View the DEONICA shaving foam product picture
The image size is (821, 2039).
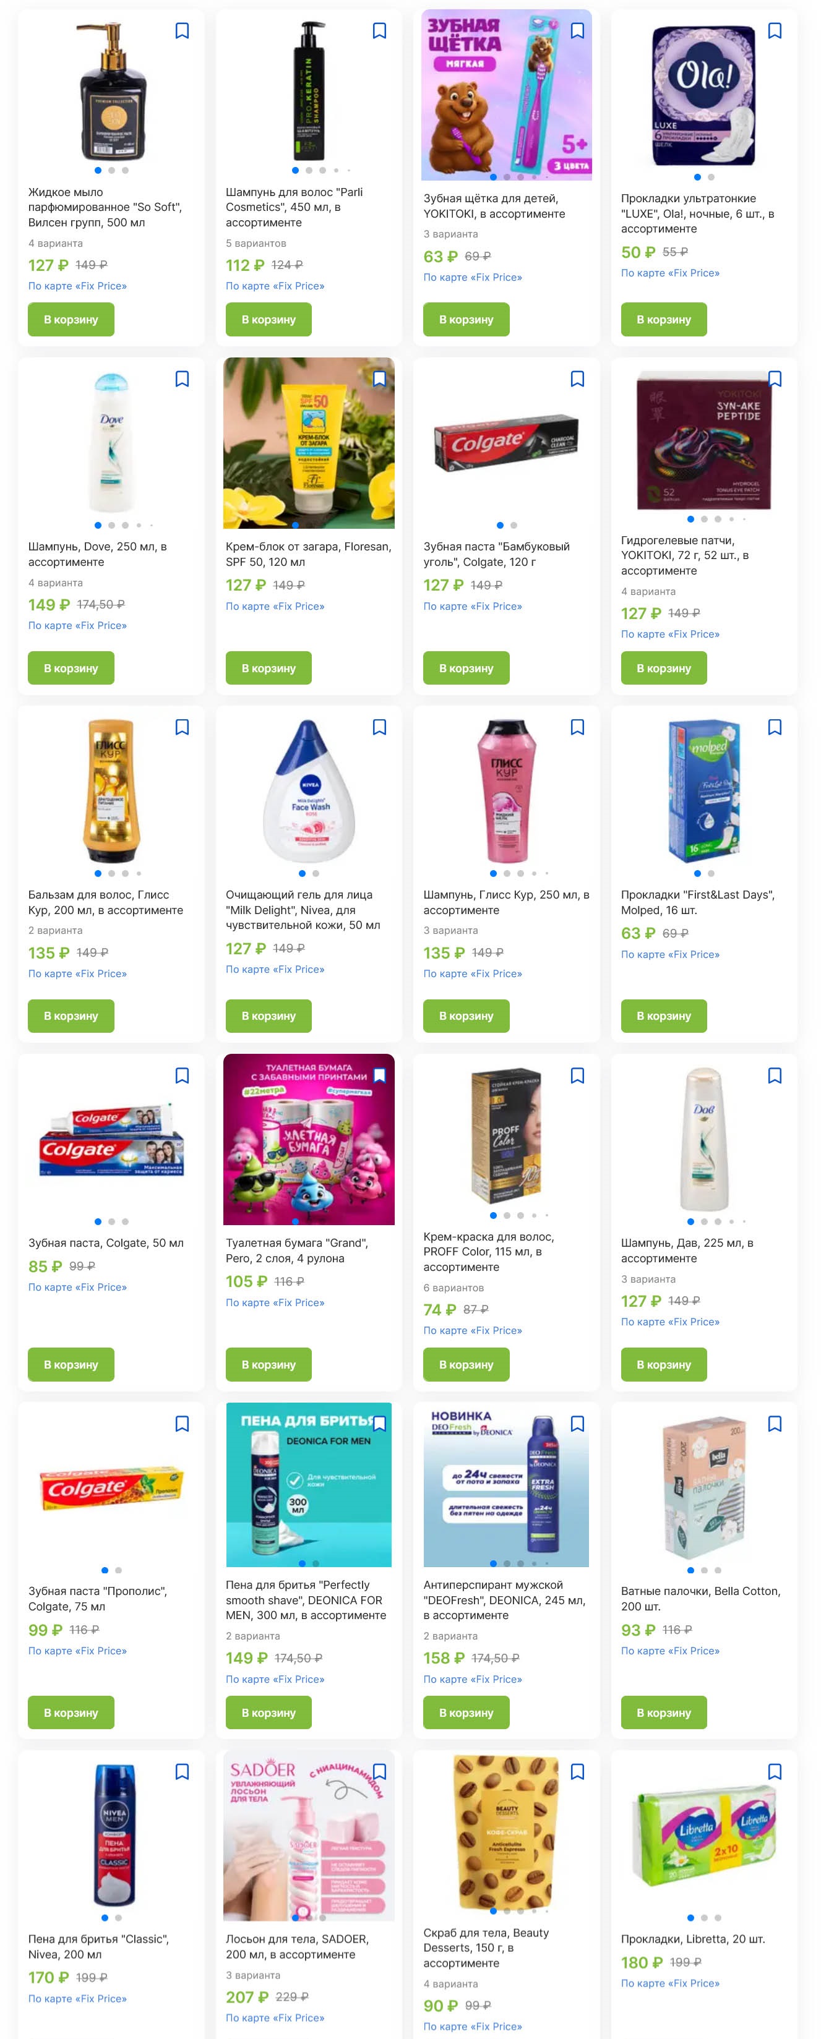point(309,1485)
